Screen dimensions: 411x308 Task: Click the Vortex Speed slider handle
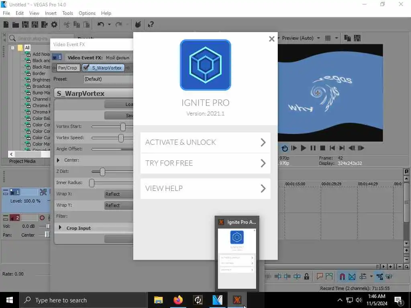(x=121, y=138)
